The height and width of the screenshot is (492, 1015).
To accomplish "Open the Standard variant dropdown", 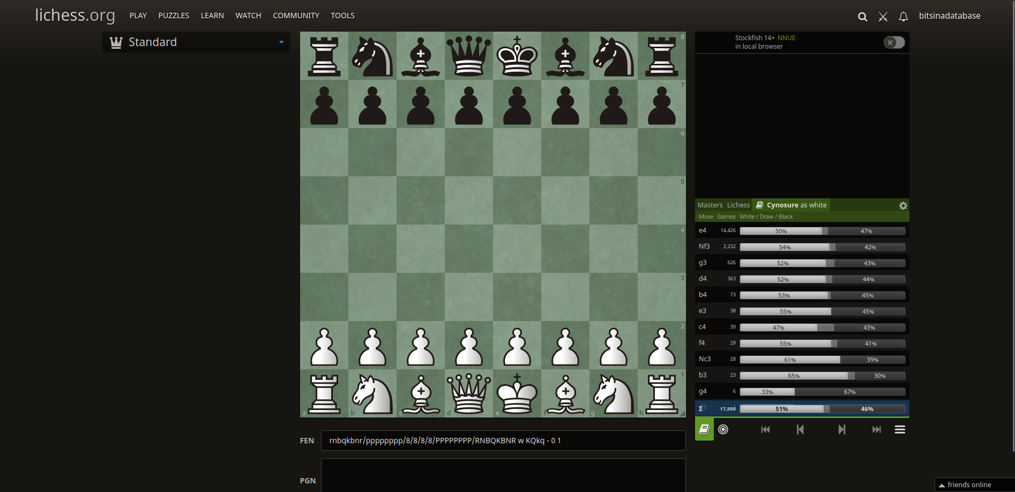I will pyautogui.click(x=196, y=42).
